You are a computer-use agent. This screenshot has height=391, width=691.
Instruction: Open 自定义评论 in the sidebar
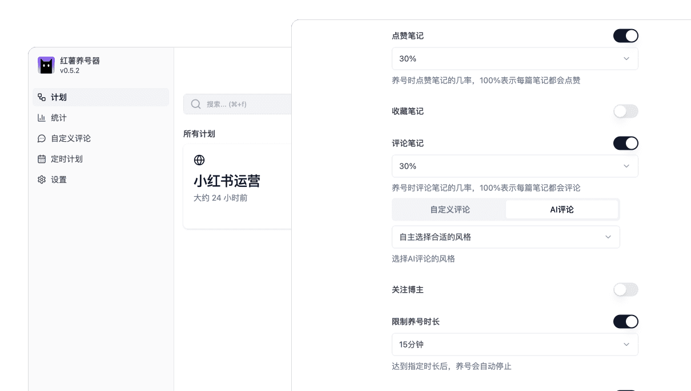[x=101, y=138]
